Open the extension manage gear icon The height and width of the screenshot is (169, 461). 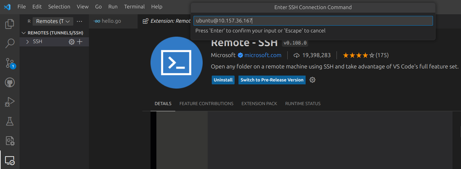point(312,80)
